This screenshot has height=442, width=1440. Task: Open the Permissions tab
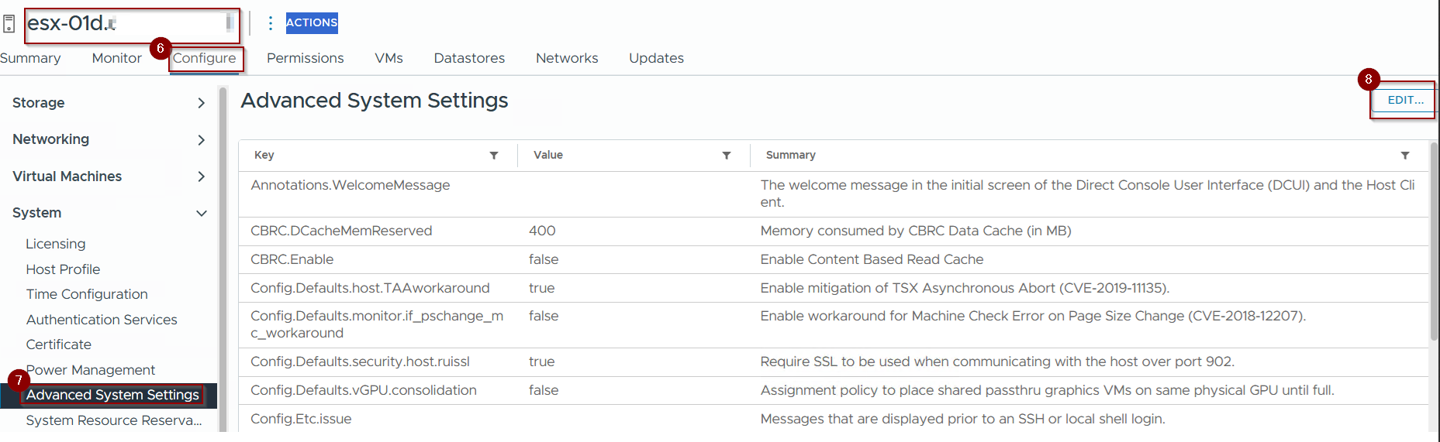(305, 58)
